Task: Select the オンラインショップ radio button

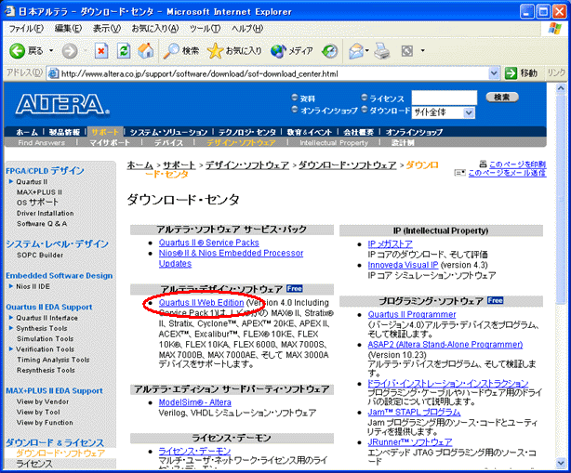Action: (x=295, y=109)
